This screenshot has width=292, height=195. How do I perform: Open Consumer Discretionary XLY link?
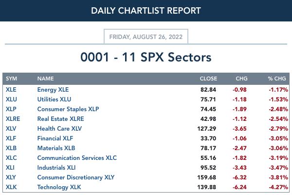[x=76, y=177]
